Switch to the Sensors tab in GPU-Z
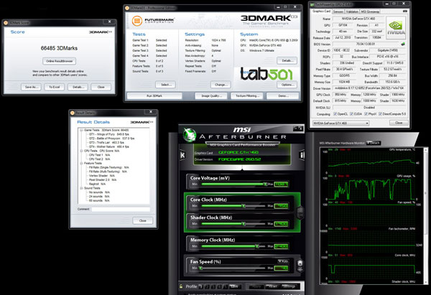431x295 pixels. coord(338,11)
